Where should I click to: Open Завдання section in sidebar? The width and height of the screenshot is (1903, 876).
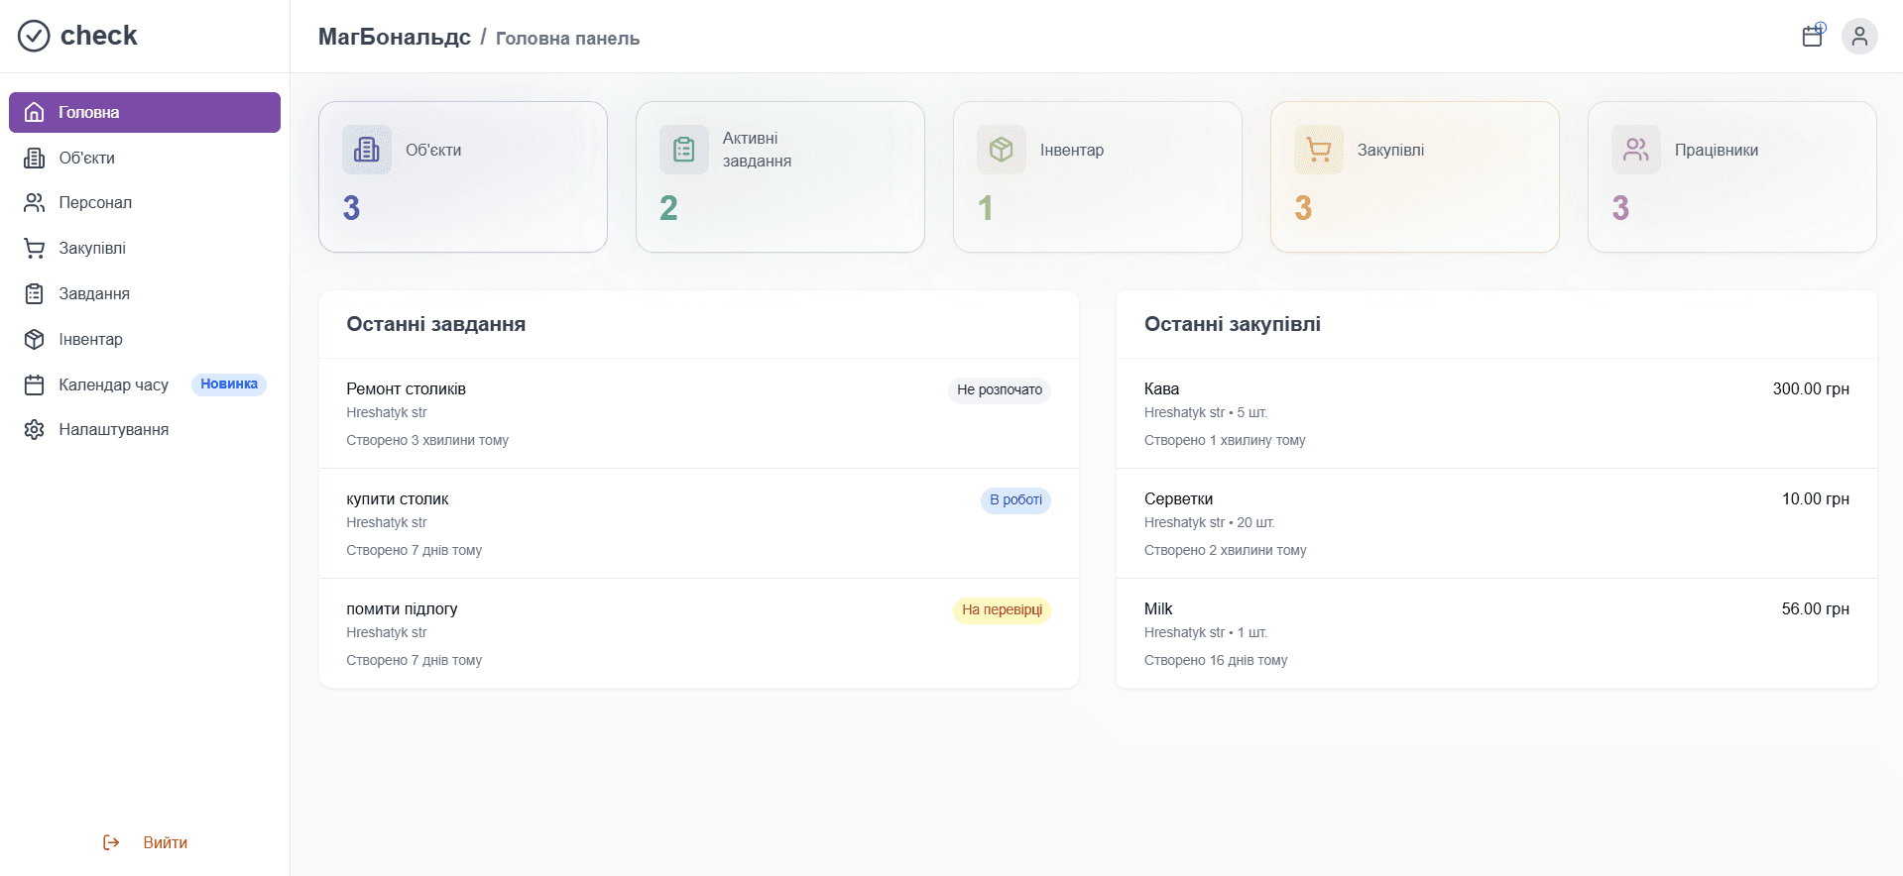pyautogui.click(x=145, y=293)
